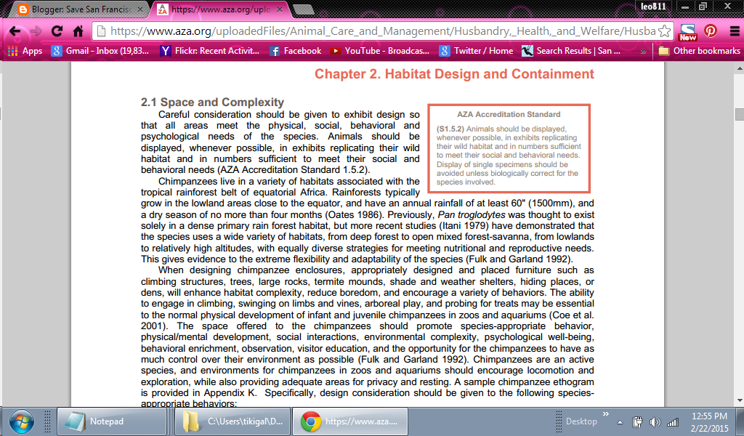
Task: Click the address bar URL field
Action: (383, 31)
